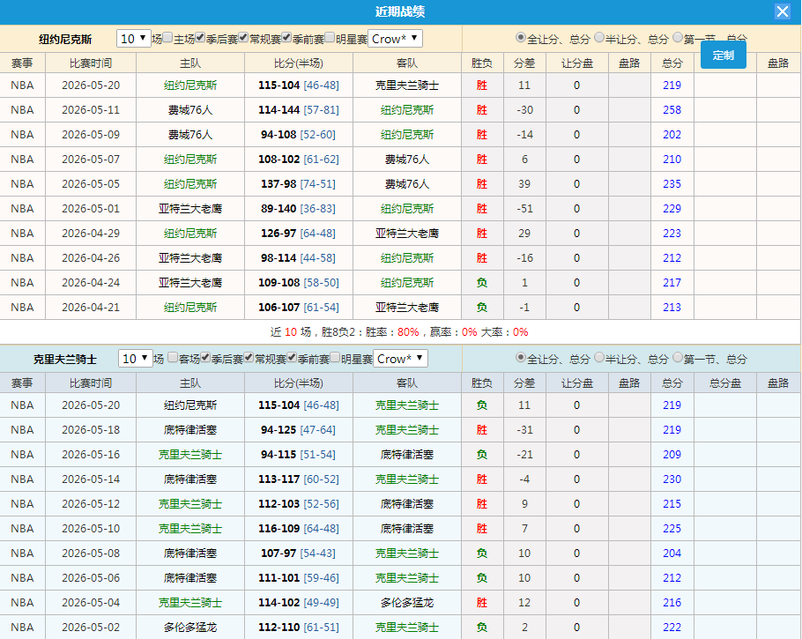Click the 克里夫兰骑士 section title
802x639 pixels.
click(x=64, y=359)
